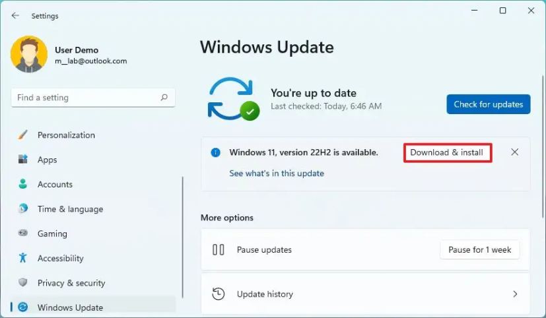The height and width of the screenshot is (318, 546).
Task: Click the Privacy & security shield icon
Action: coord(22,282)
